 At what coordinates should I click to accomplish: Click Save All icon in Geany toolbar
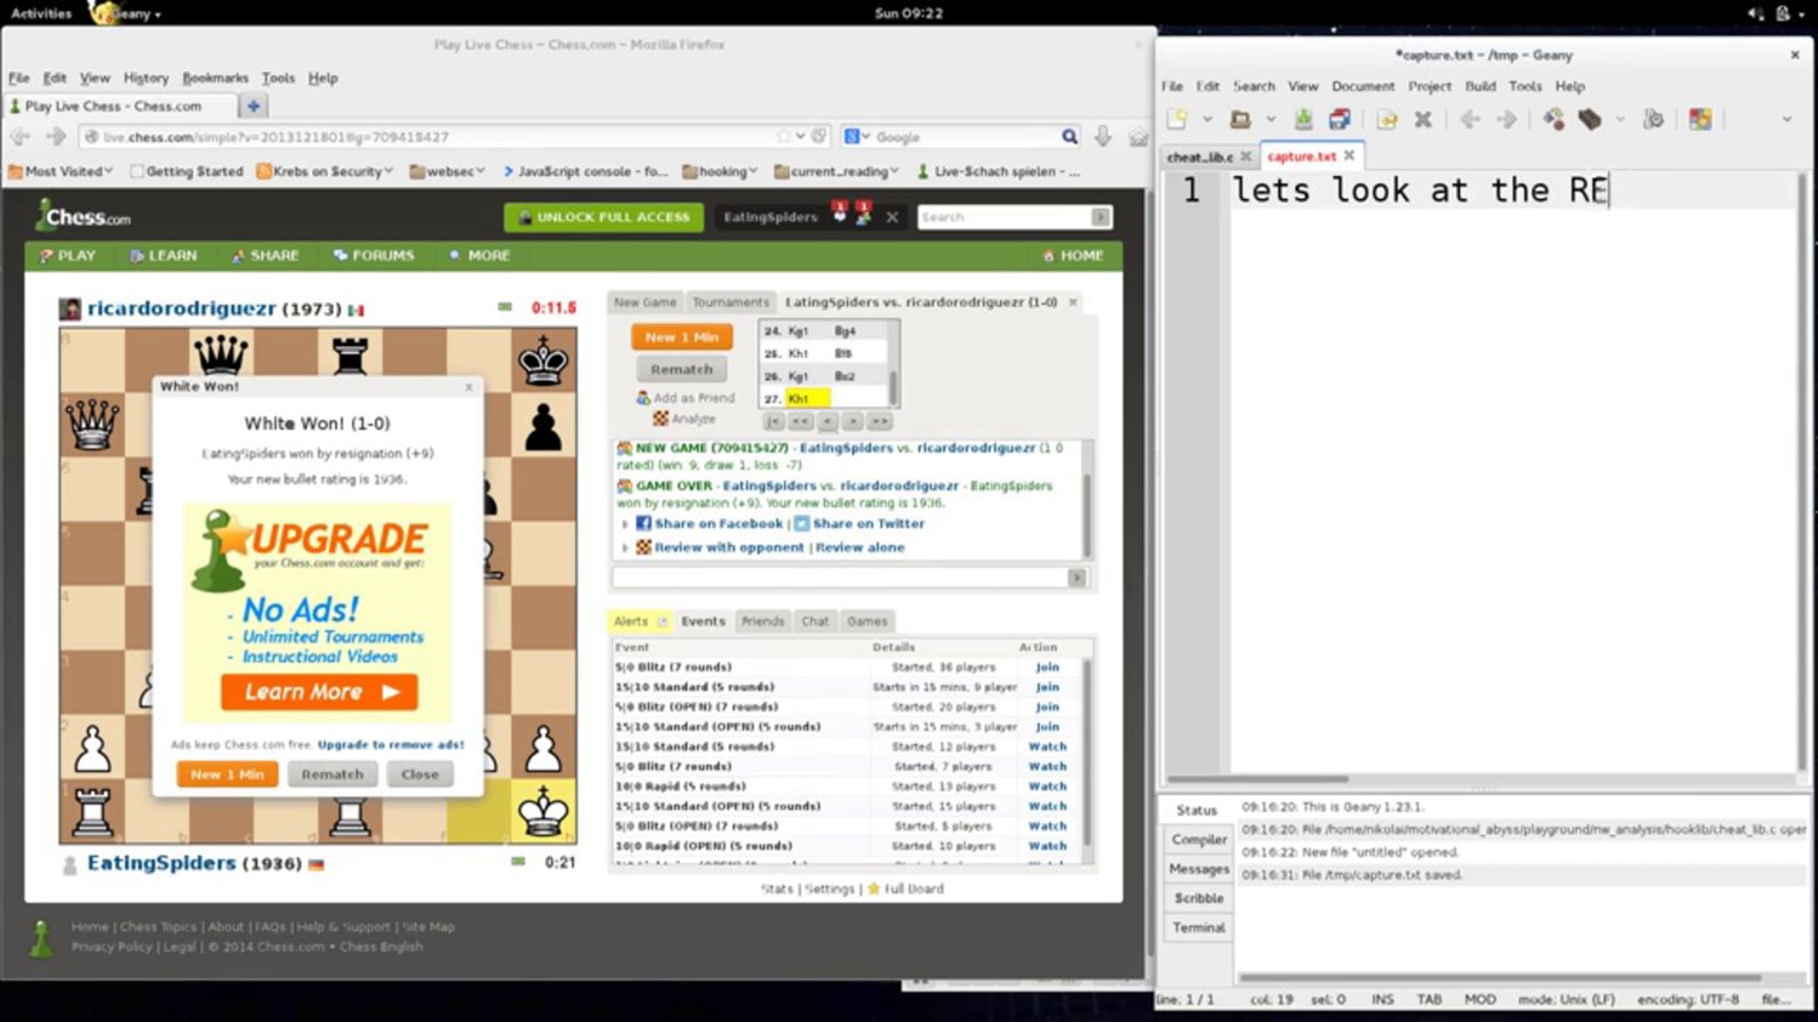(1339, 119)
